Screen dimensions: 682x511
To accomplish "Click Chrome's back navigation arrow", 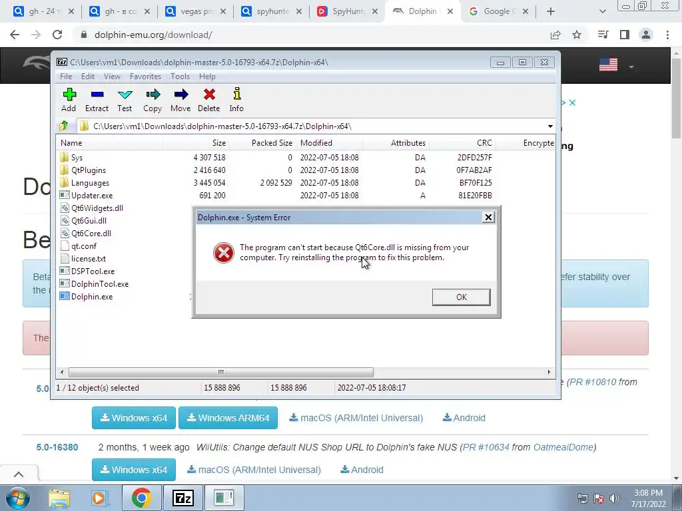I will point(15,35).
